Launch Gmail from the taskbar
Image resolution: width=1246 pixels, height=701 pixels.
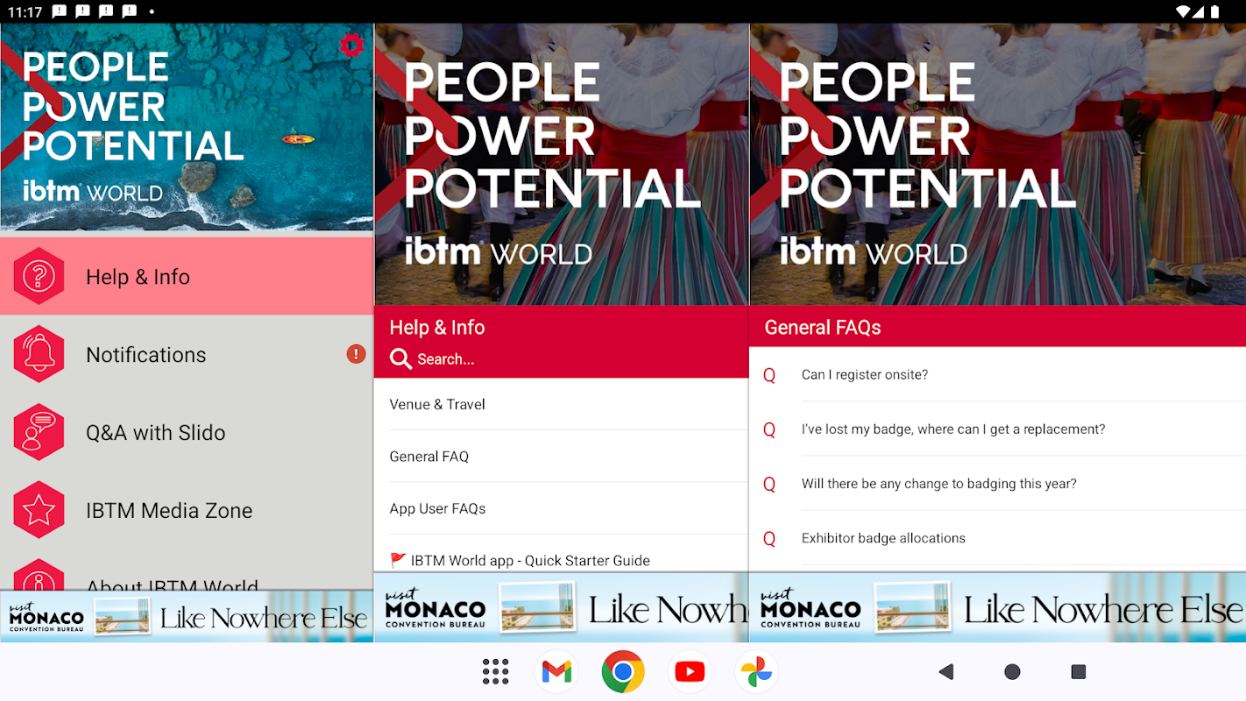pyautogui.click(x=556, y=672)
